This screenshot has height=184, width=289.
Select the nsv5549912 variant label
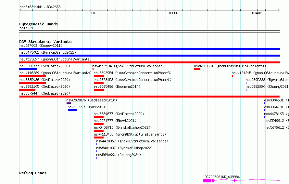(x=276, y=121)
